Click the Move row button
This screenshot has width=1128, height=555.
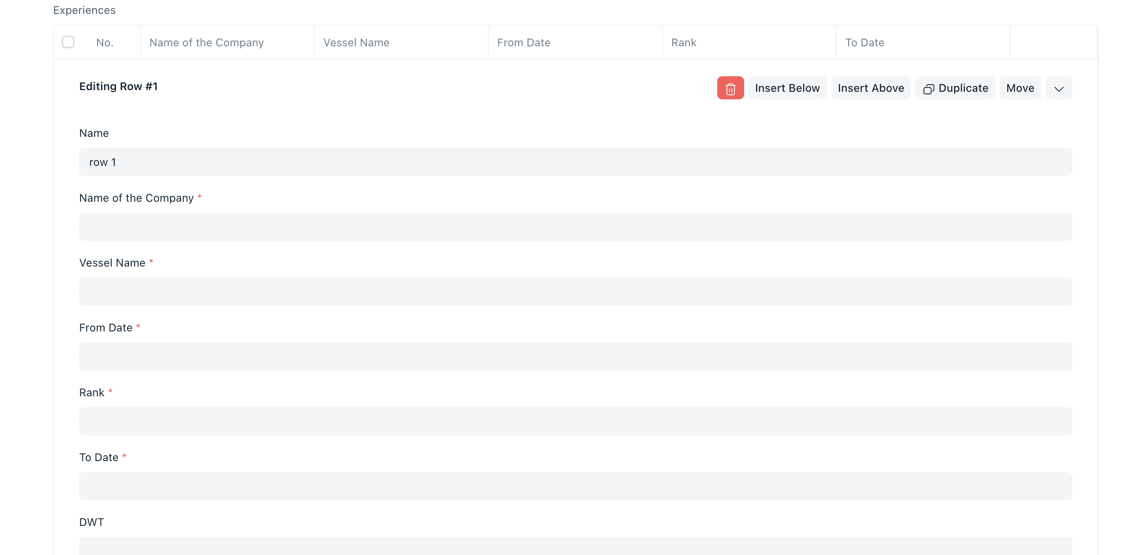point(1020,88)
